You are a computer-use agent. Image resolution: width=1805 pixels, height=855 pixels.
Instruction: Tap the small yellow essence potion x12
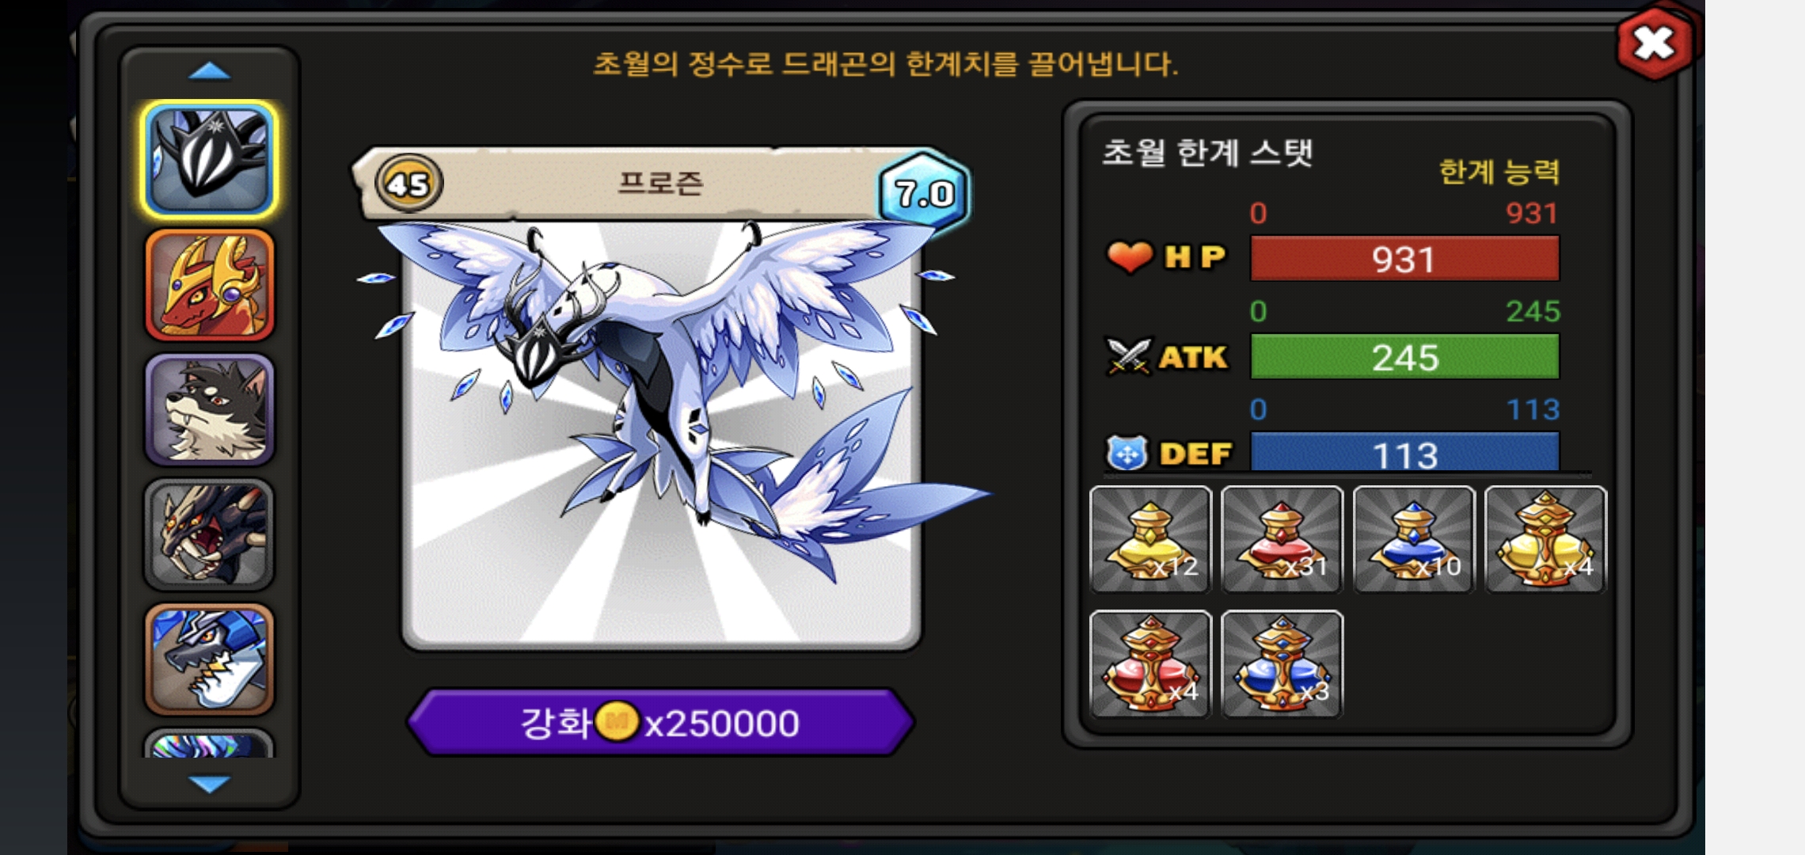(1150, 539)
